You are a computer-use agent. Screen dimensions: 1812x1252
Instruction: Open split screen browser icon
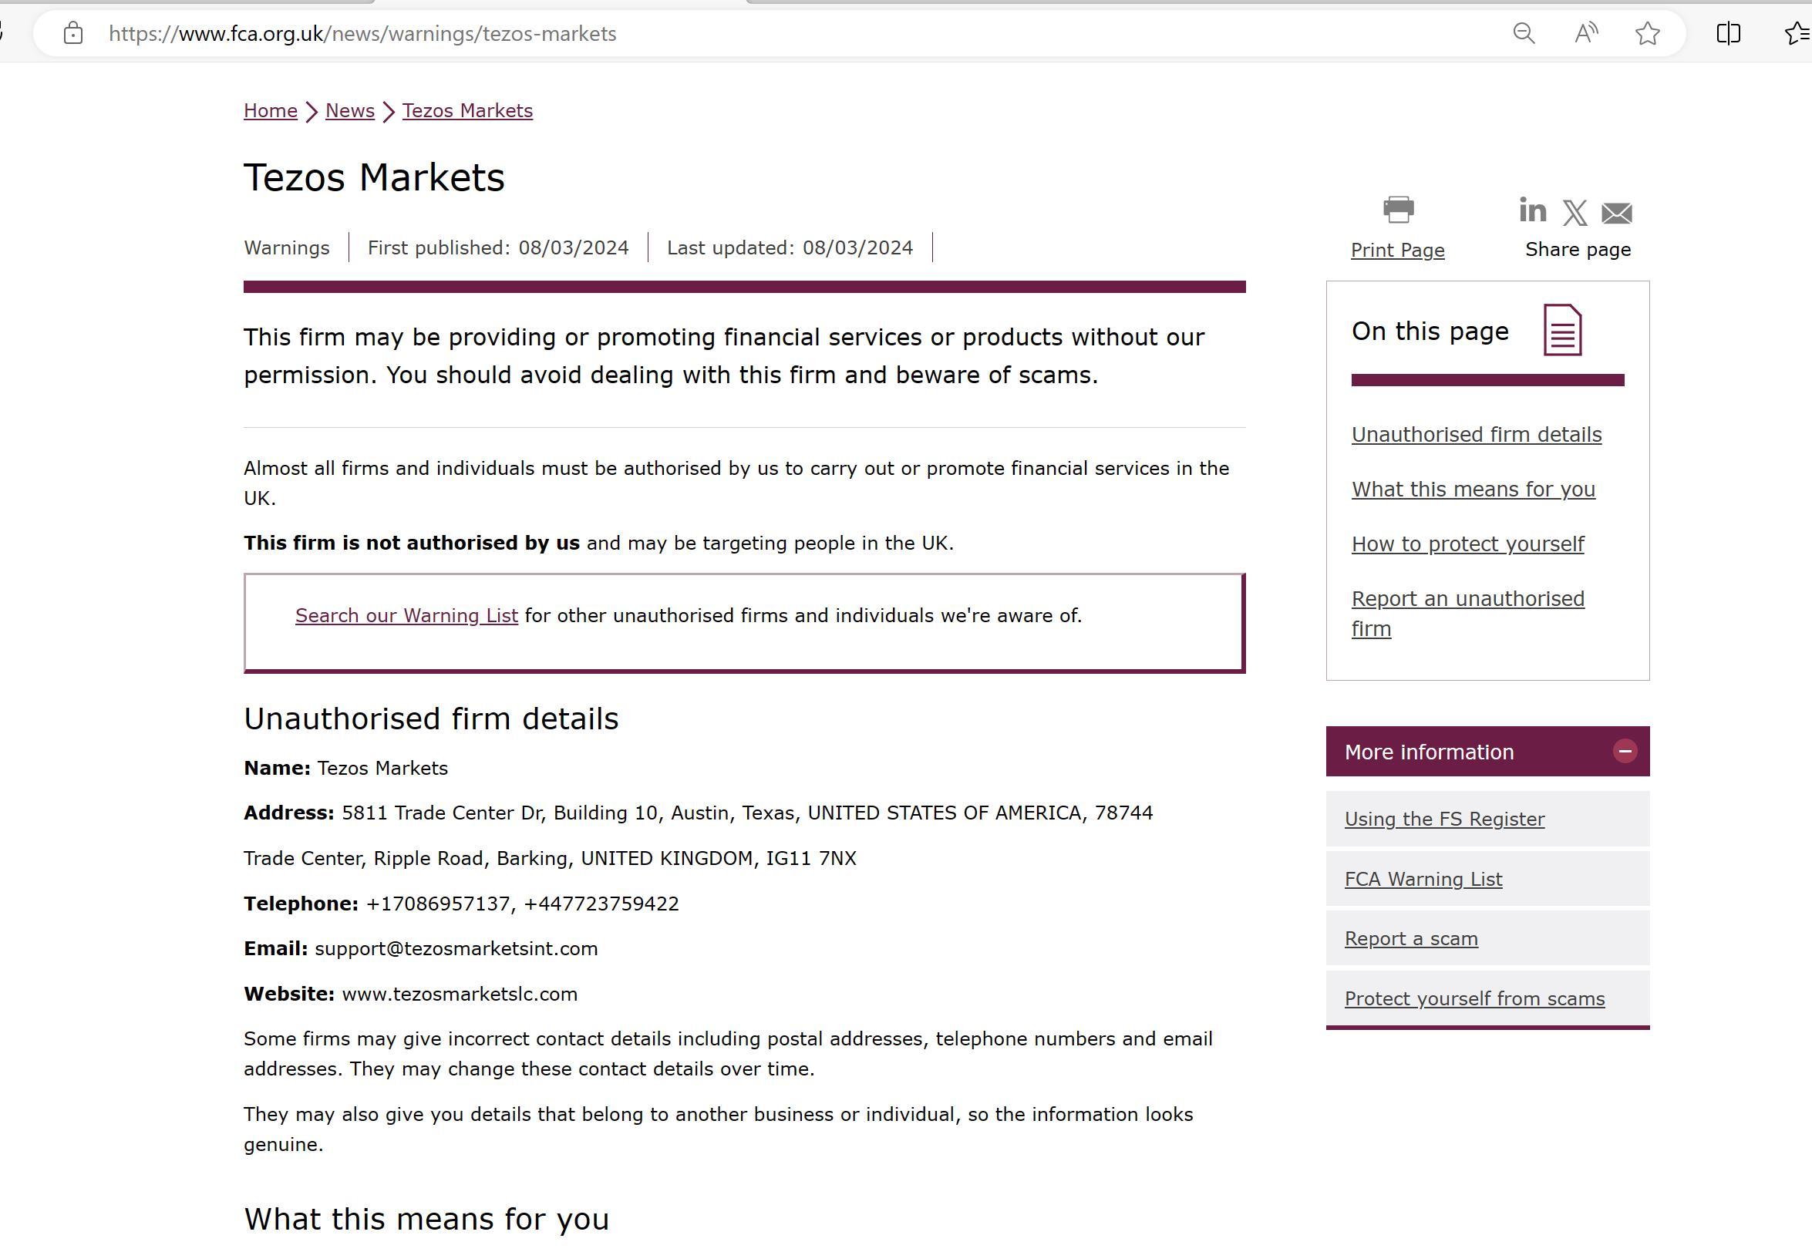(x=1728, y=33)
